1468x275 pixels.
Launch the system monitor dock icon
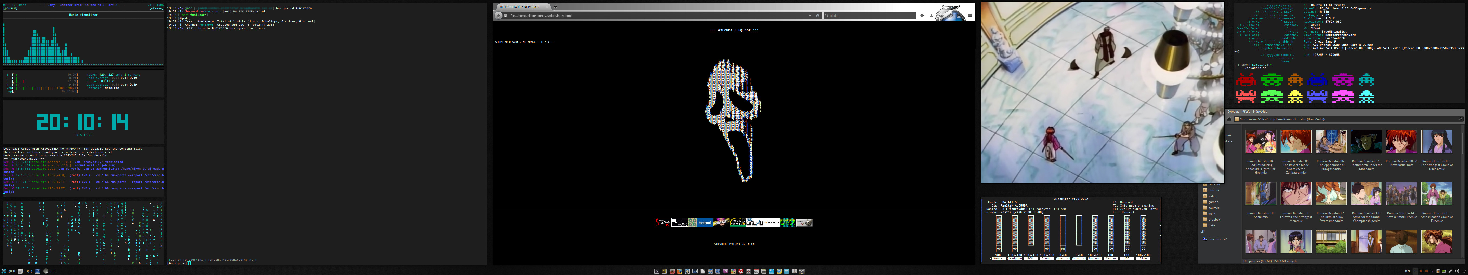664,271
